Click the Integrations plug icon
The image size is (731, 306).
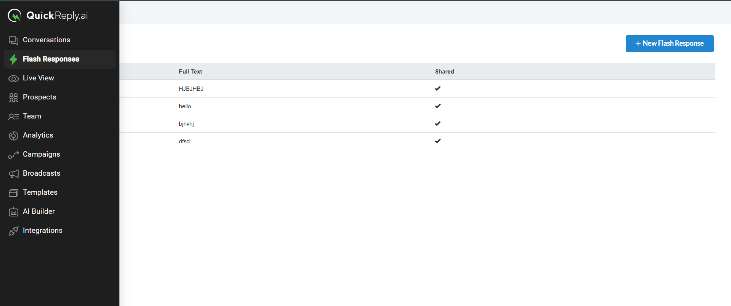13,231
